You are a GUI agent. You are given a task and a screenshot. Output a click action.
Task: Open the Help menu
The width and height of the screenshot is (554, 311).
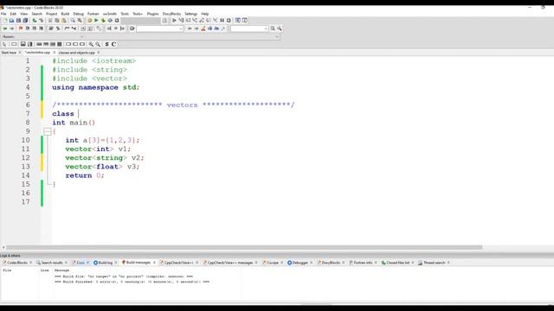(205, 14)
